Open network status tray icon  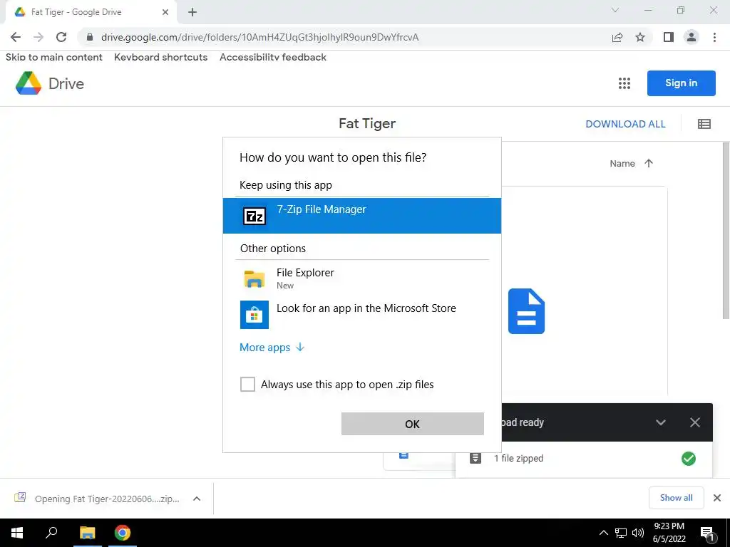[621, 533]
